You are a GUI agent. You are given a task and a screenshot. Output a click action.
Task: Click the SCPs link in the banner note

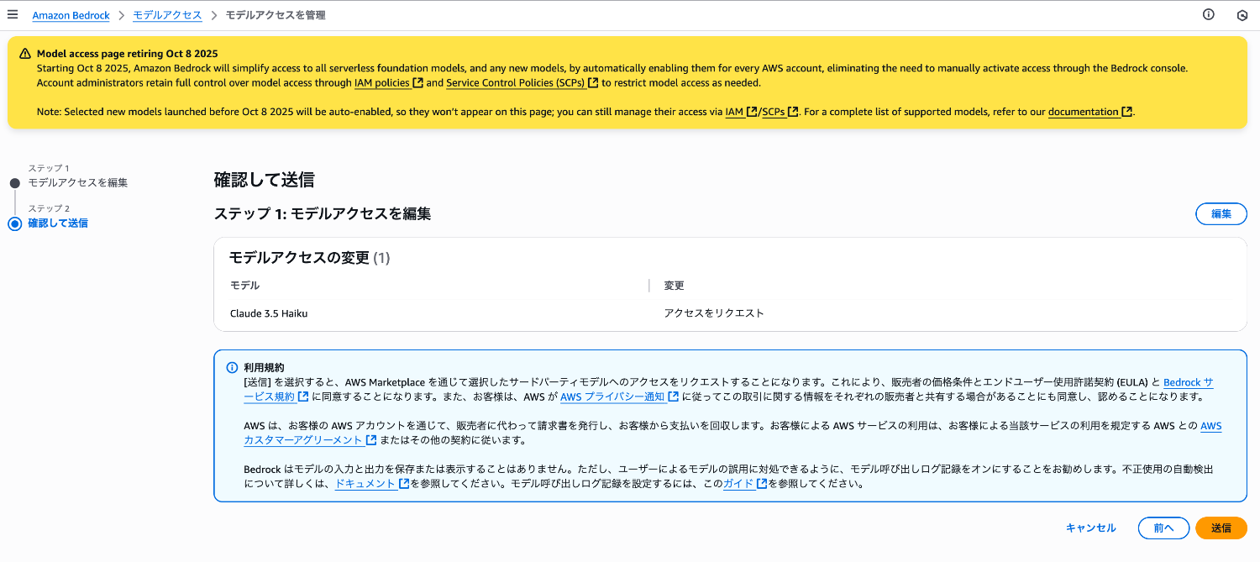point(780,112)
